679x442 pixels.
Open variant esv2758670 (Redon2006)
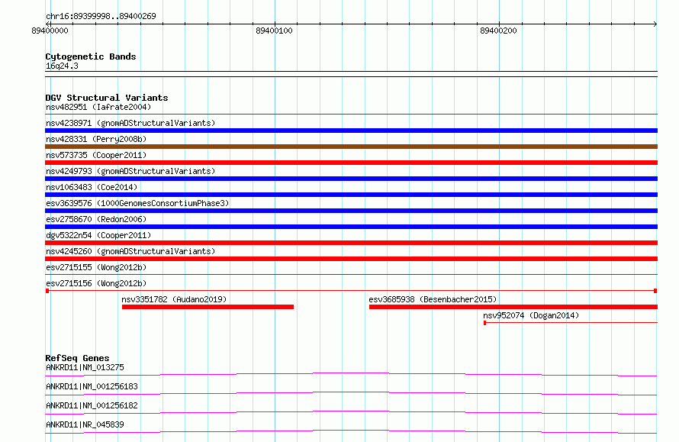point(96,219)
